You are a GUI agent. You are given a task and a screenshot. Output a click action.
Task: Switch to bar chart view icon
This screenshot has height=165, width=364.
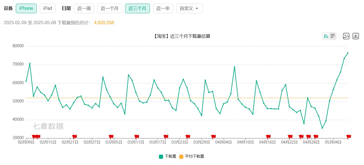[x=326, y=36]
